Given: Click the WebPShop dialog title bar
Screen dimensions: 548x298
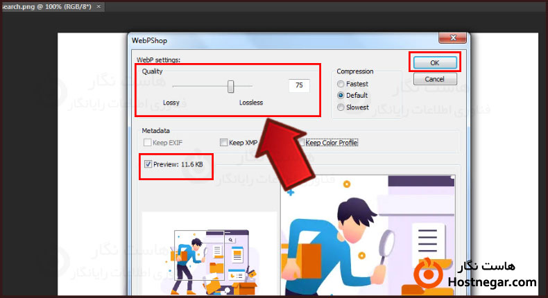Looking at the screenshot, I should coord(277,39).
